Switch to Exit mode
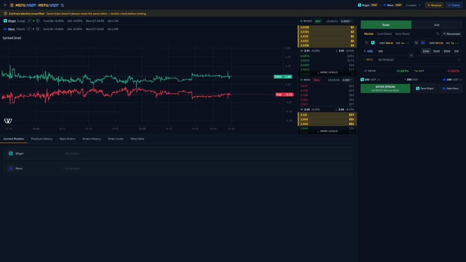Image resolution: width=466 pixels, height=262 pixels. pyautogui.click(x=437, y=25)
